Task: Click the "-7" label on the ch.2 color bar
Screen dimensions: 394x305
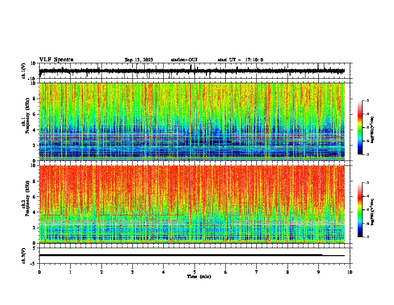Action: [x=367, y=237]
